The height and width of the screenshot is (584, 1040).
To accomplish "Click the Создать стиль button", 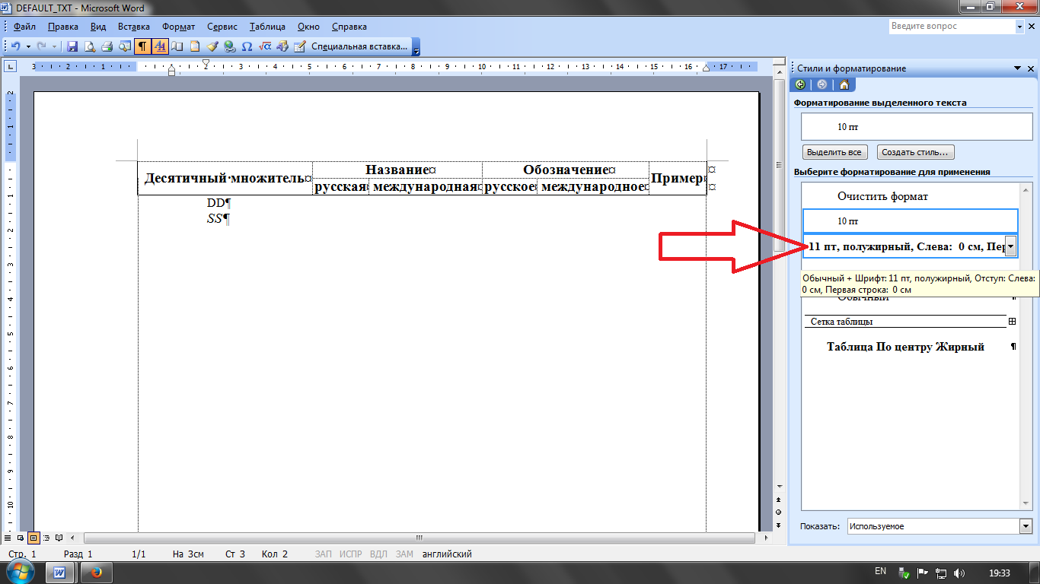I will pos(917,152).
